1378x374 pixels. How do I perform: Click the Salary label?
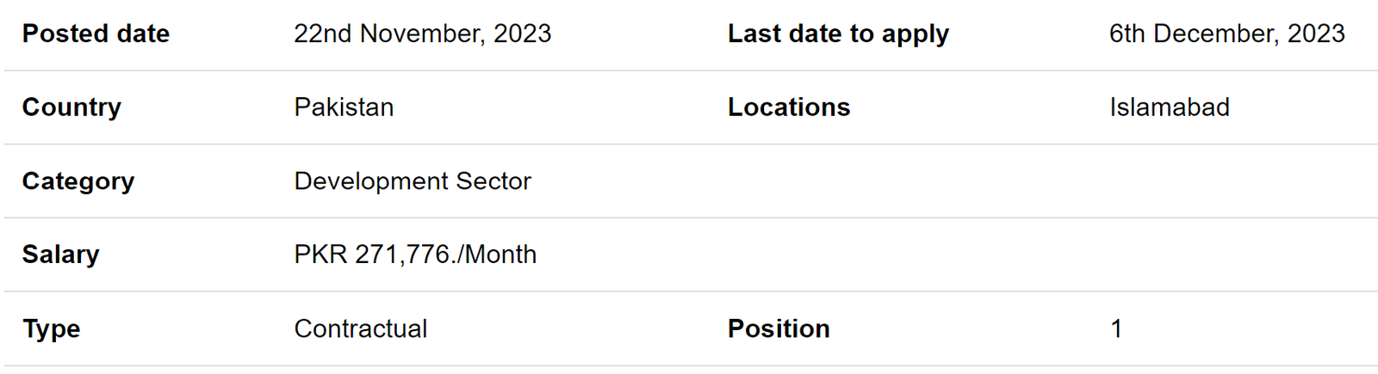pyautogui.click(x=60, y=254)
